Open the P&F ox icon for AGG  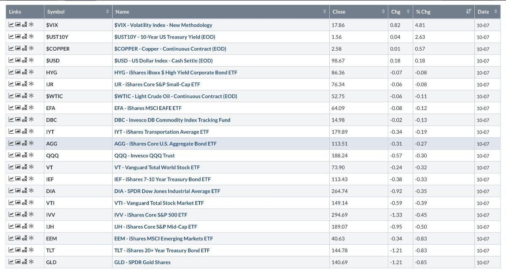coord(24,143)
